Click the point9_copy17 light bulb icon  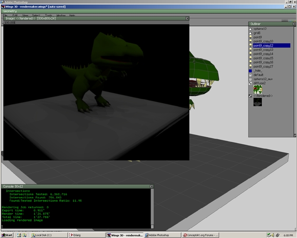click(x=250, y=67)
